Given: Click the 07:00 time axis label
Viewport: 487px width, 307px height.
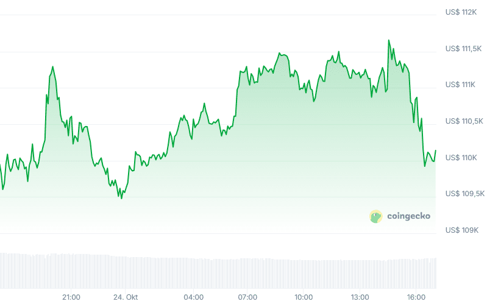Looking at the screenshot, I should tap(247, 297).
